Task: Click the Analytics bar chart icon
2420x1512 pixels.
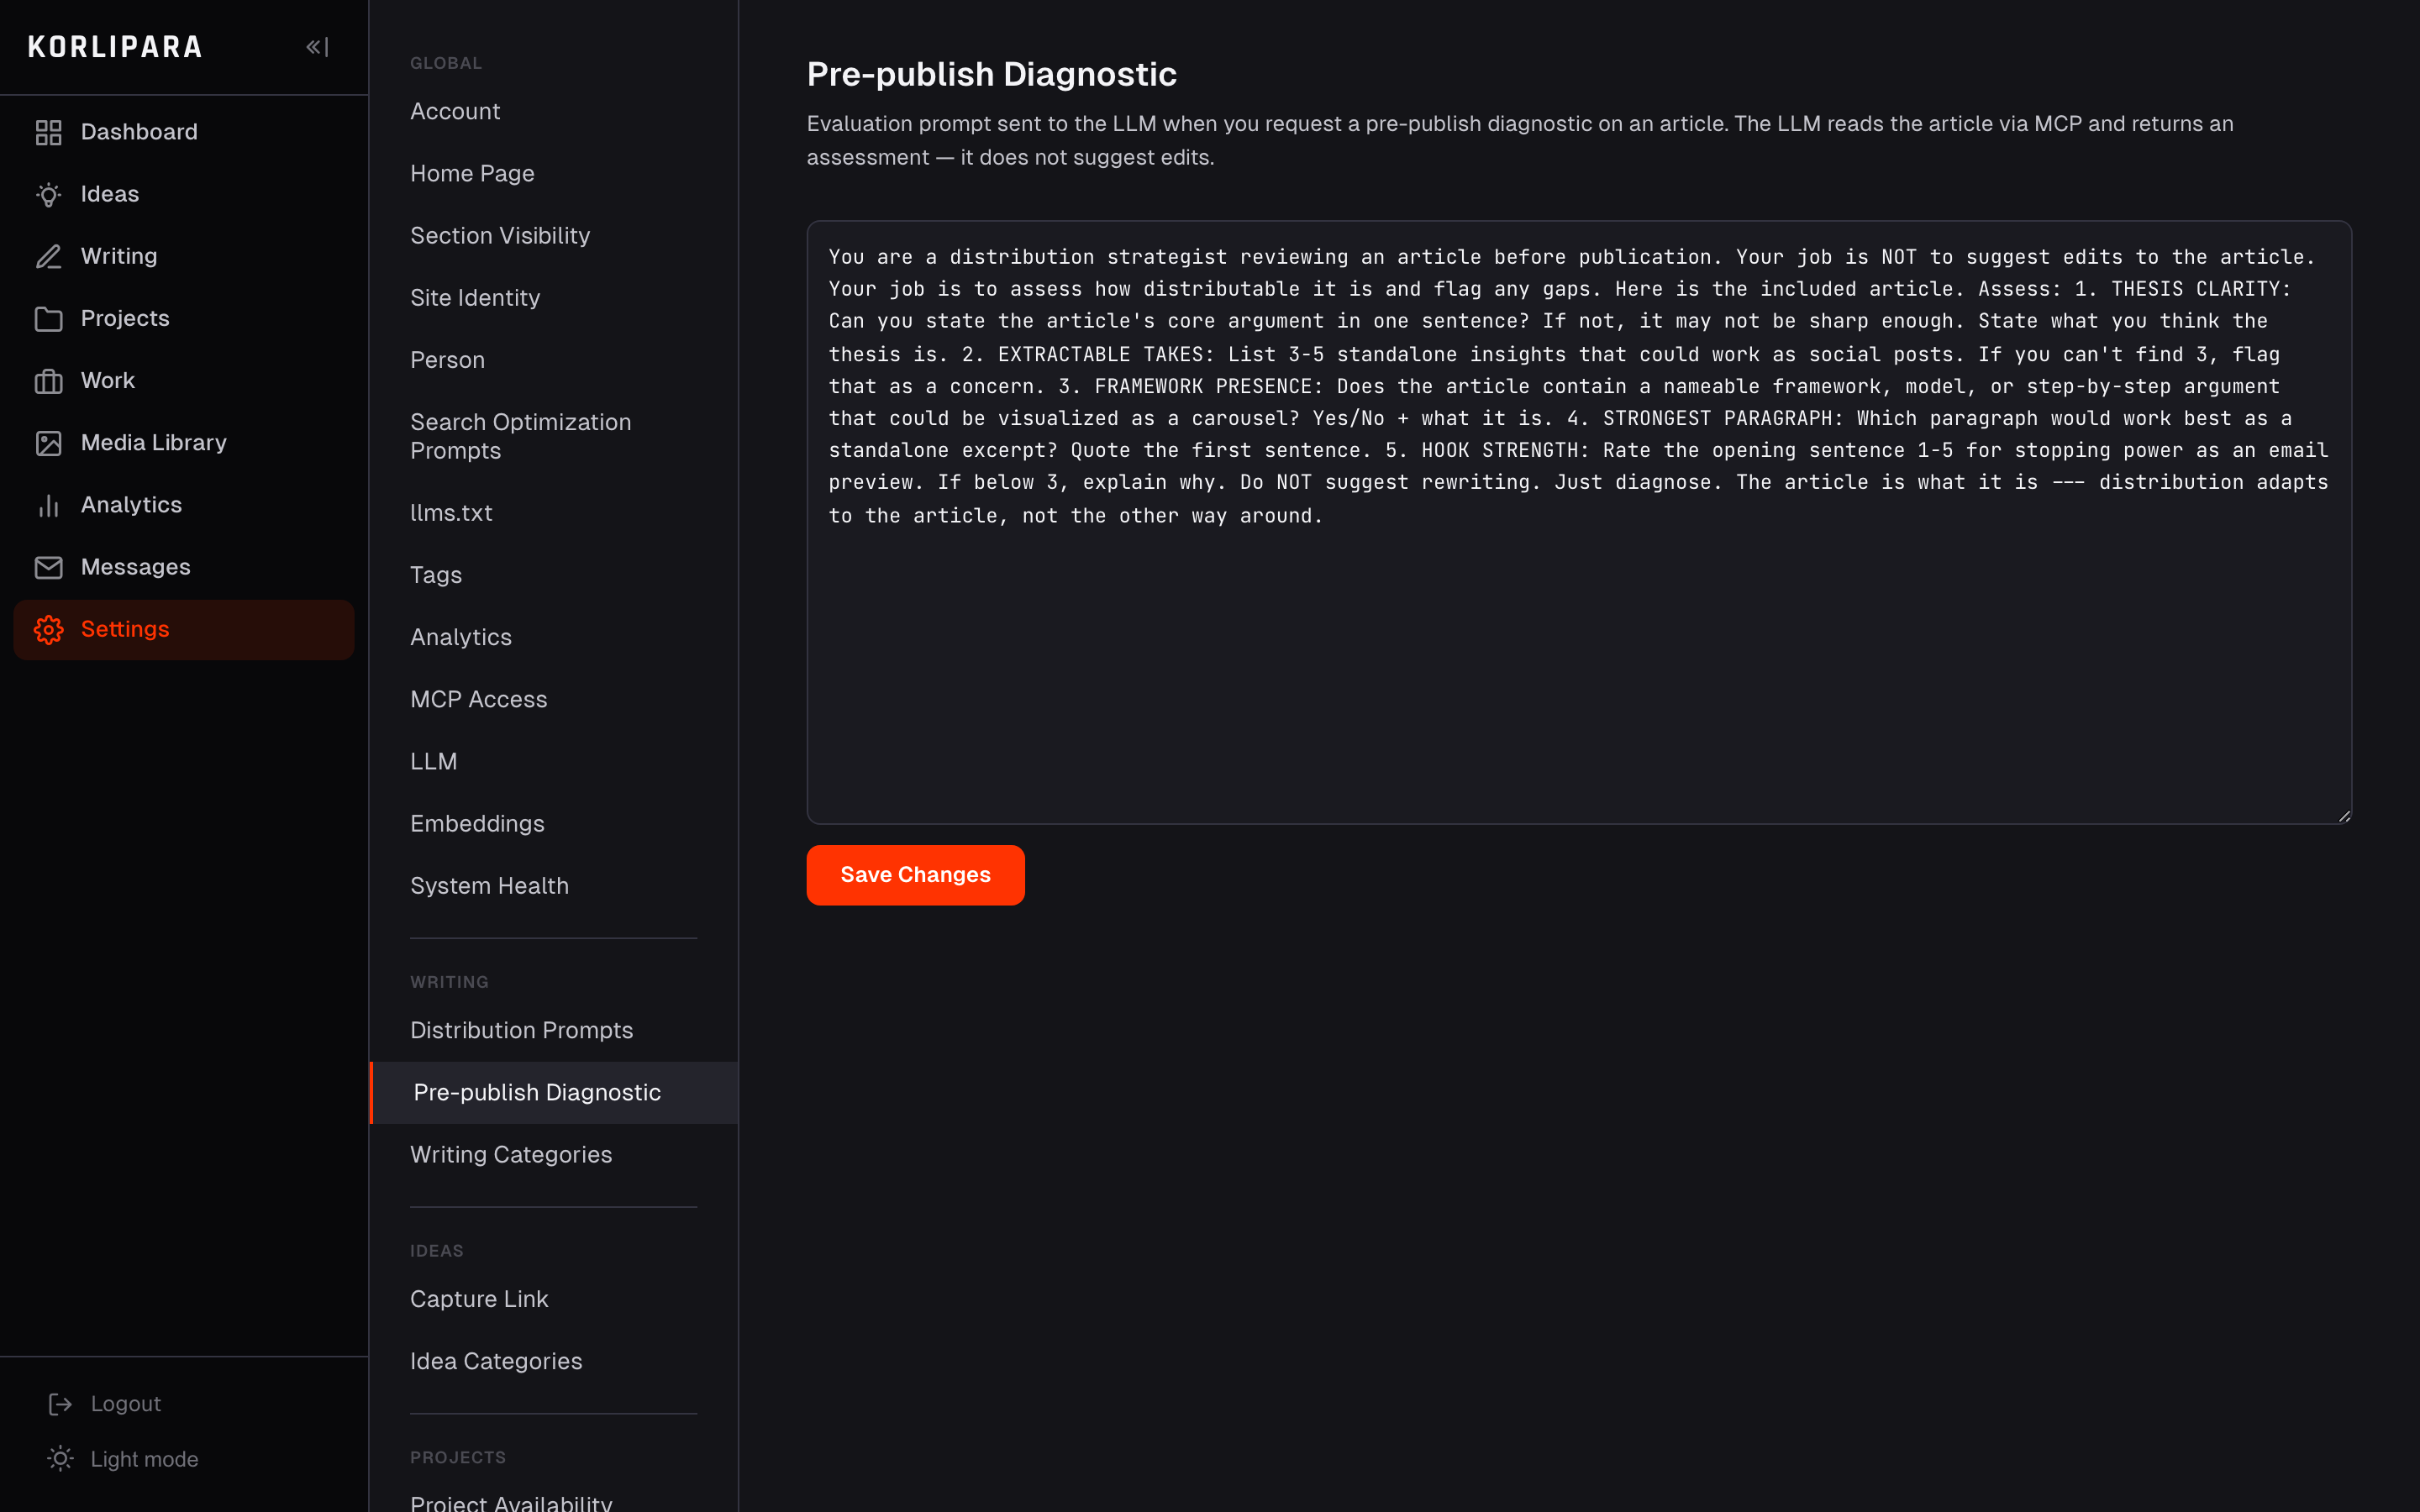Action: point(48,505)
